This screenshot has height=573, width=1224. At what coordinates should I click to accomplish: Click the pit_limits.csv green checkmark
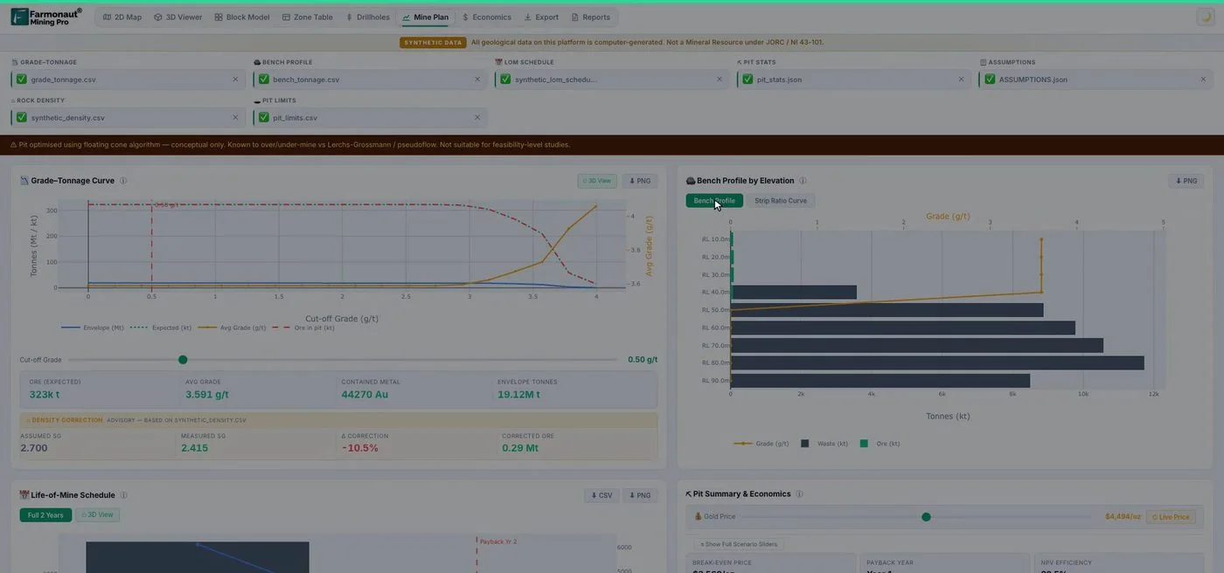coord(264,117)
